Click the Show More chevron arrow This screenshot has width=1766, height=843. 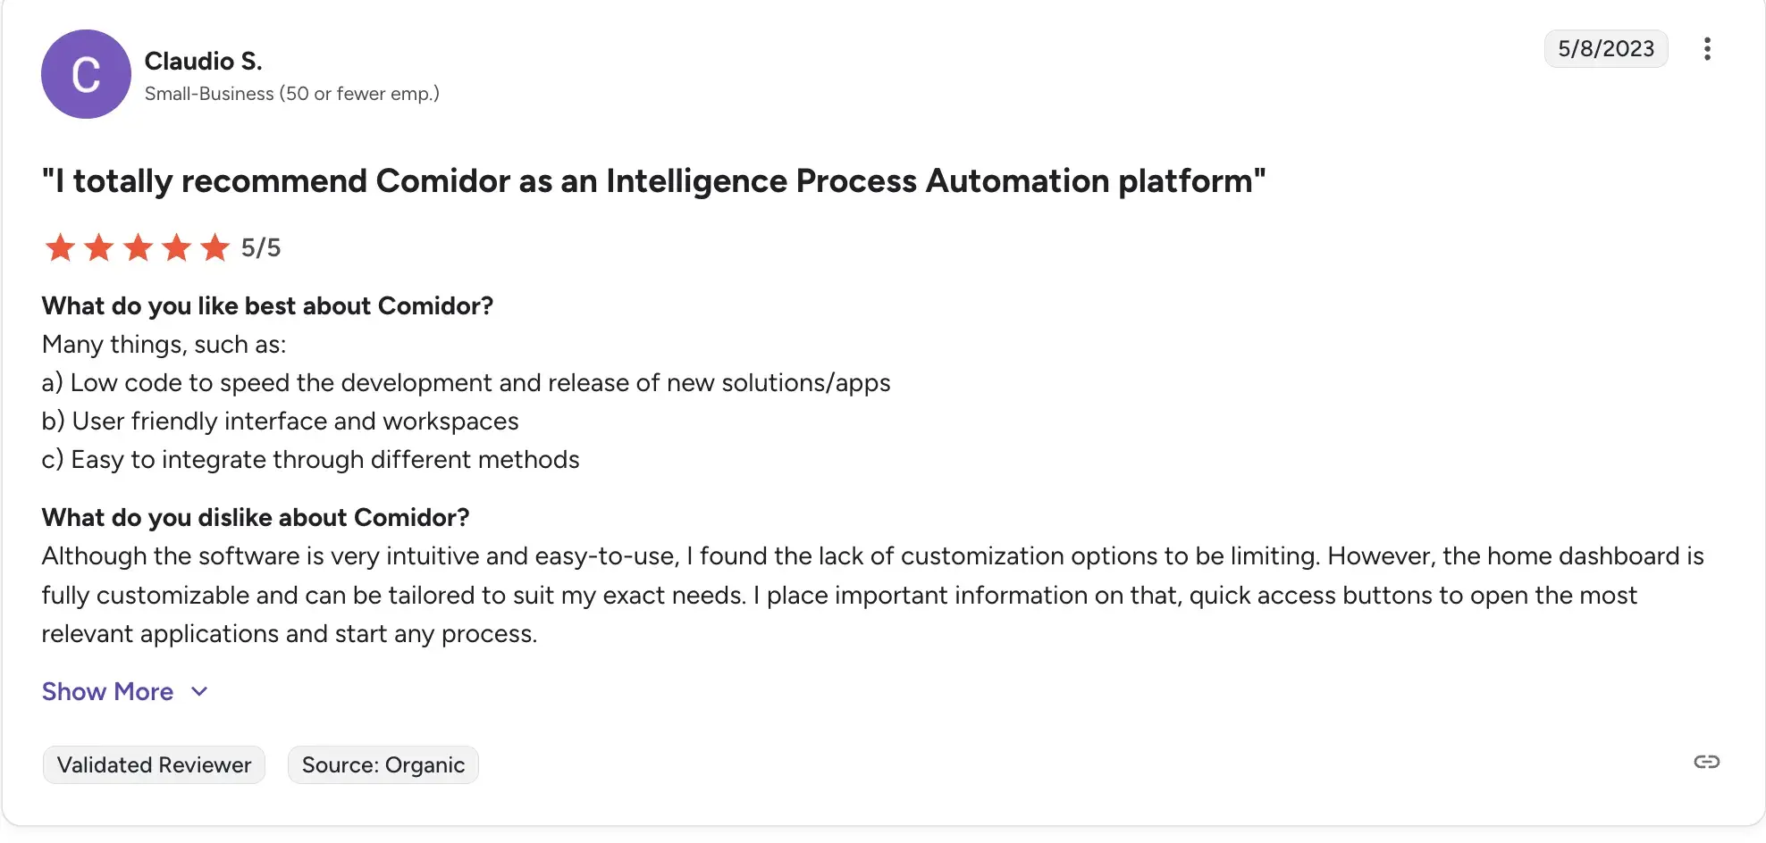coord(198,691)
